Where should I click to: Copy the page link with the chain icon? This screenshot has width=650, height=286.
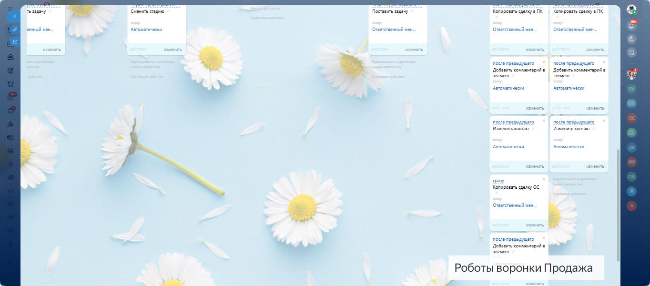point(15,29)
